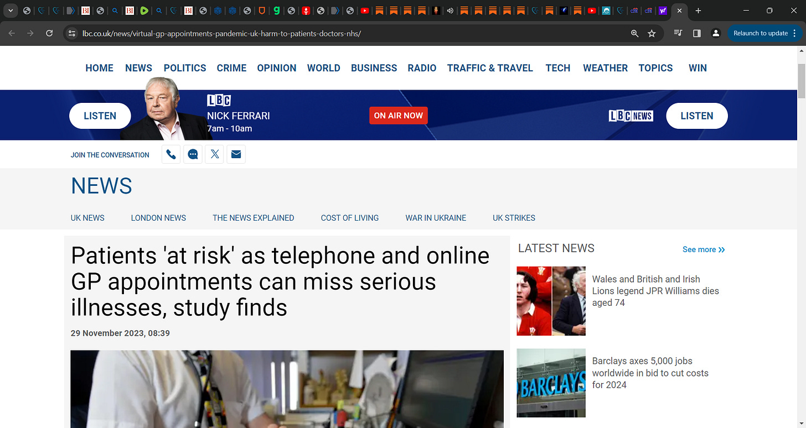
Task: Open JPR Williams dies aged 74 story
Action: (x=655, y=291)
